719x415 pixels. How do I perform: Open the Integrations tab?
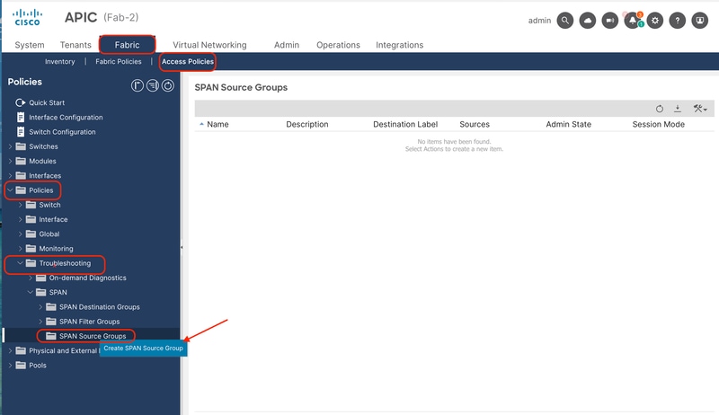(399, 45)
